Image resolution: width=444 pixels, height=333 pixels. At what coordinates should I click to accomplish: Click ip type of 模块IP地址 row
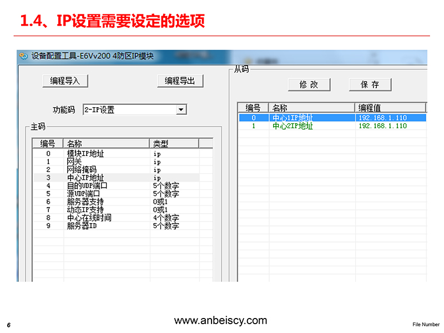(x=157, y=154)
